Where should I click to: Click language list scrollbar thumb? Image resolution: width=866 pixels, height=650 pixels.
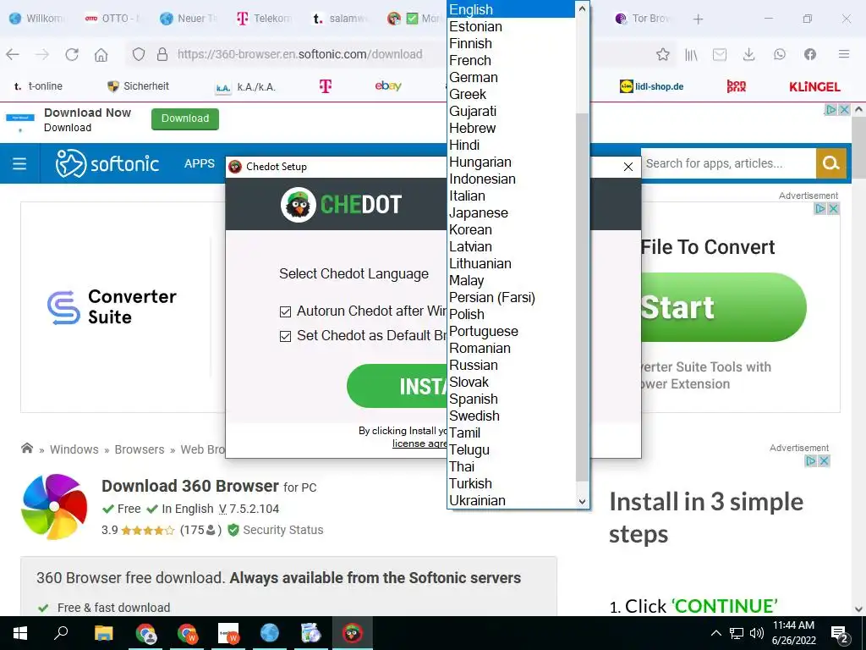(582, 297)
